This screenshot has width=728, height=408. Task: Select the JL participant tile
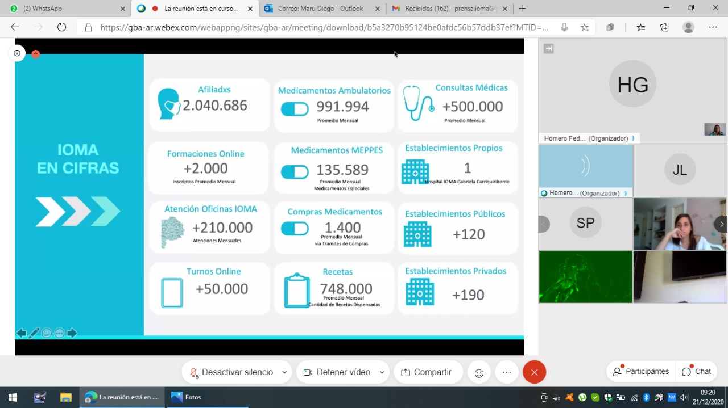tap(680, 171)
